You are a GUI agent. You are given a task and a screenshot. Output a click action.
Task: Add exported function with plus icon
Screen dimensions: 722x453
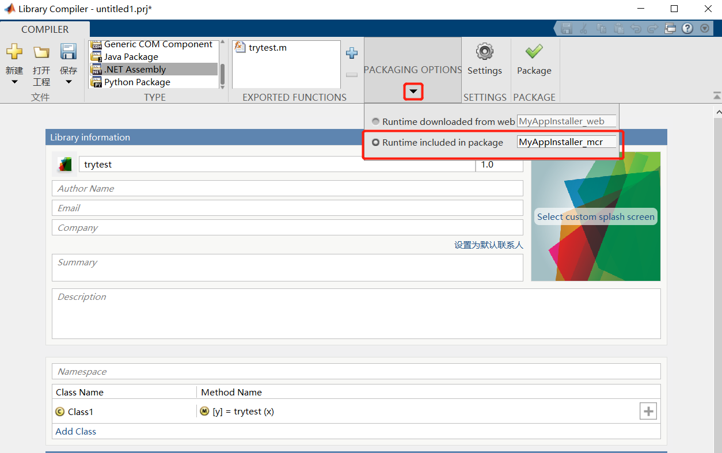(351, 54)
